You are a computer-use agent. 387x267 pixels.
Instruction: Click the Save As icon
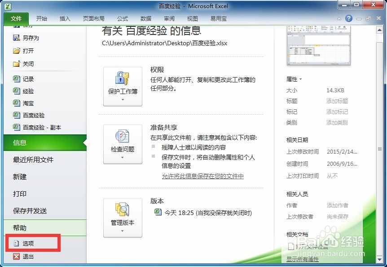[x=16, y=38]
